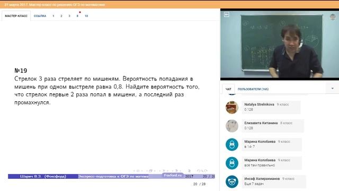Click Марина Колобаева's avatar next to 'в 14-7'
The height and width of the screenshot is (191, 339).
232,144
